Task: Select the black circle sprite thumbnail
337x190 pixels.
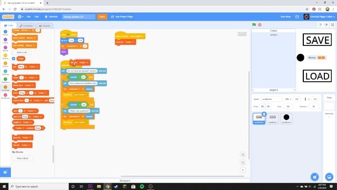Action: click(x=286, y=119)
